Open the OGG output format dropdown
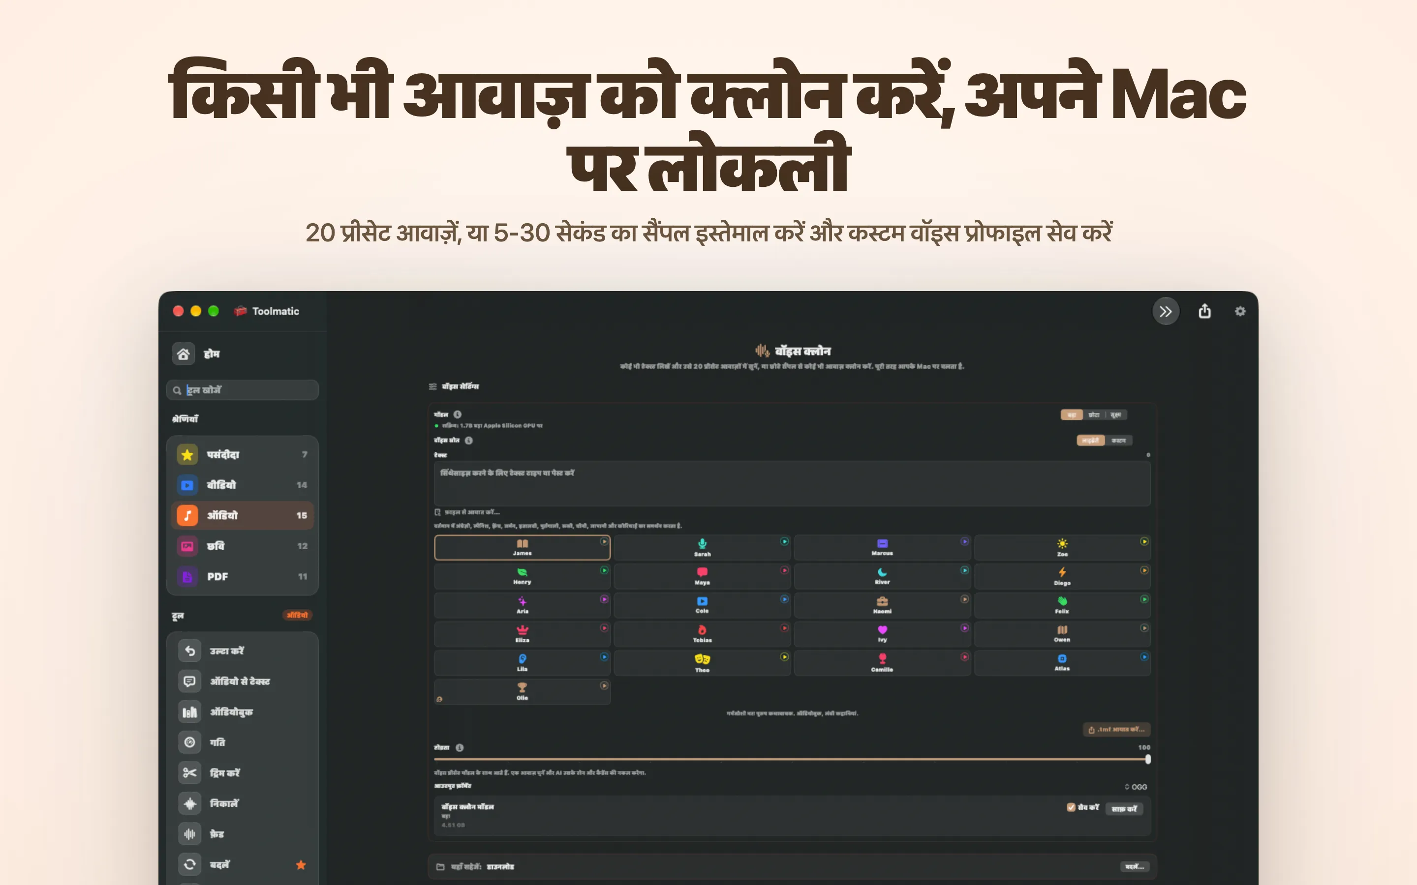 1136,787
